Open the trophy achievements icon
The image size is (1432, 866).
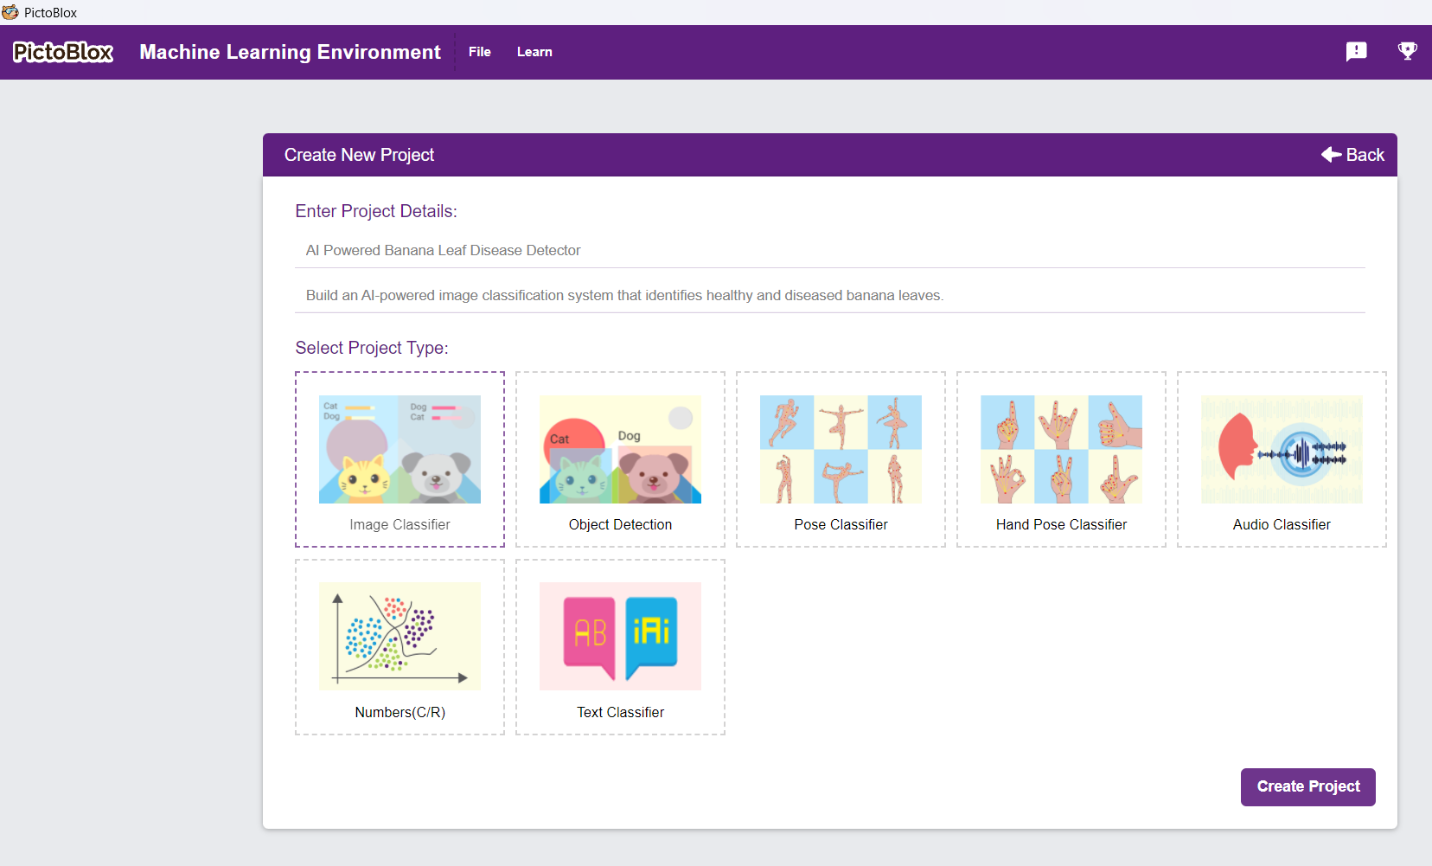1408,51
